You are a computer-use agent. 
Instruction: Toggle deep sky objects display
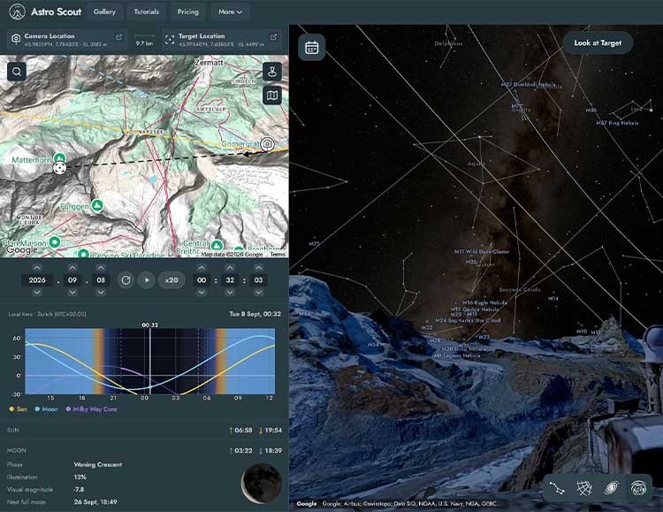[638, 488]
